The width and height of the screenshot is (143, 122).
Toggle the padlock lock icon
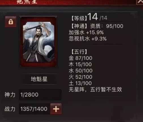click(x=11, y=22)
